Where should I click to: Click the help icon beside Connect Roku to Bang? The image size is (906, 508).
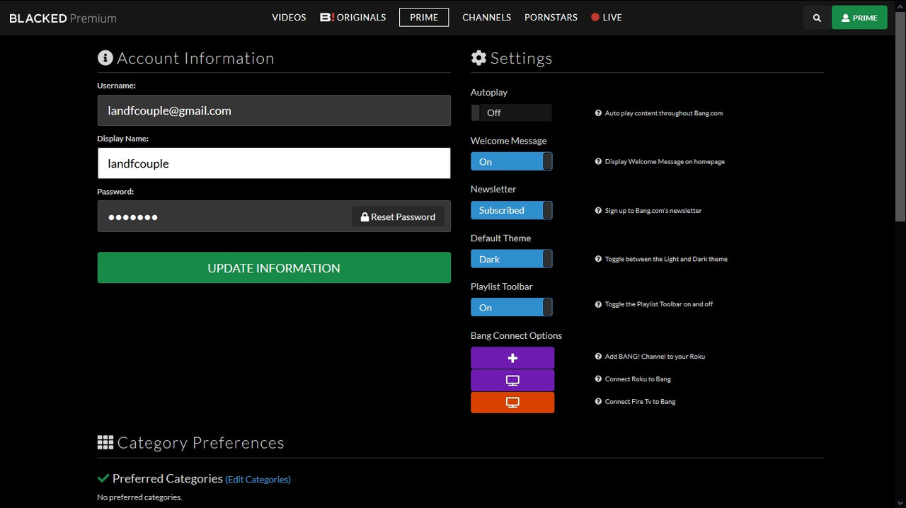coord(598,379)
